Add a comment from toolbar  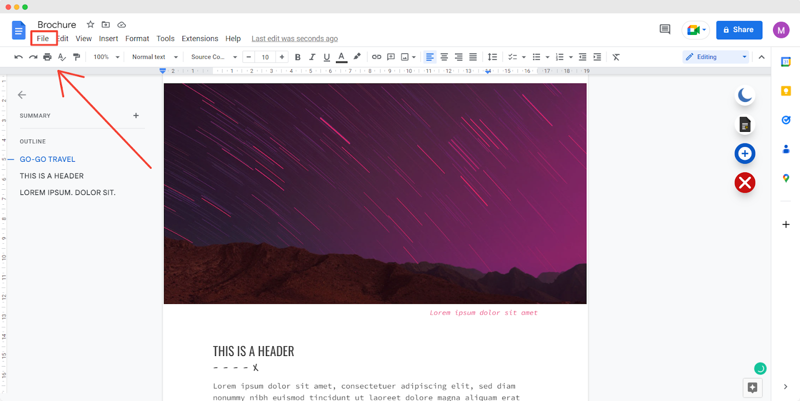pyautogui.click(x=391, y=57)
